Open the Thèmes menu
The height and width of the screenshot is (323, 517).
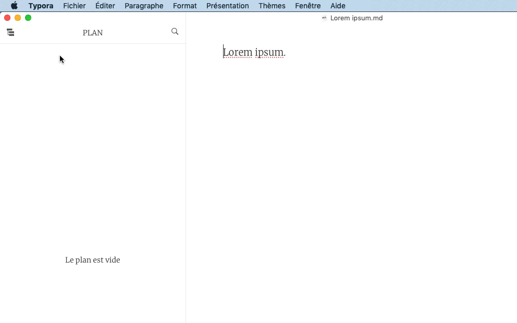[x=272, y=6]
